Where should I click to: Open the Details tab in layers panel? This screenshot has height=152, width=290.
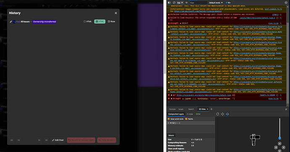click(171, 135)
